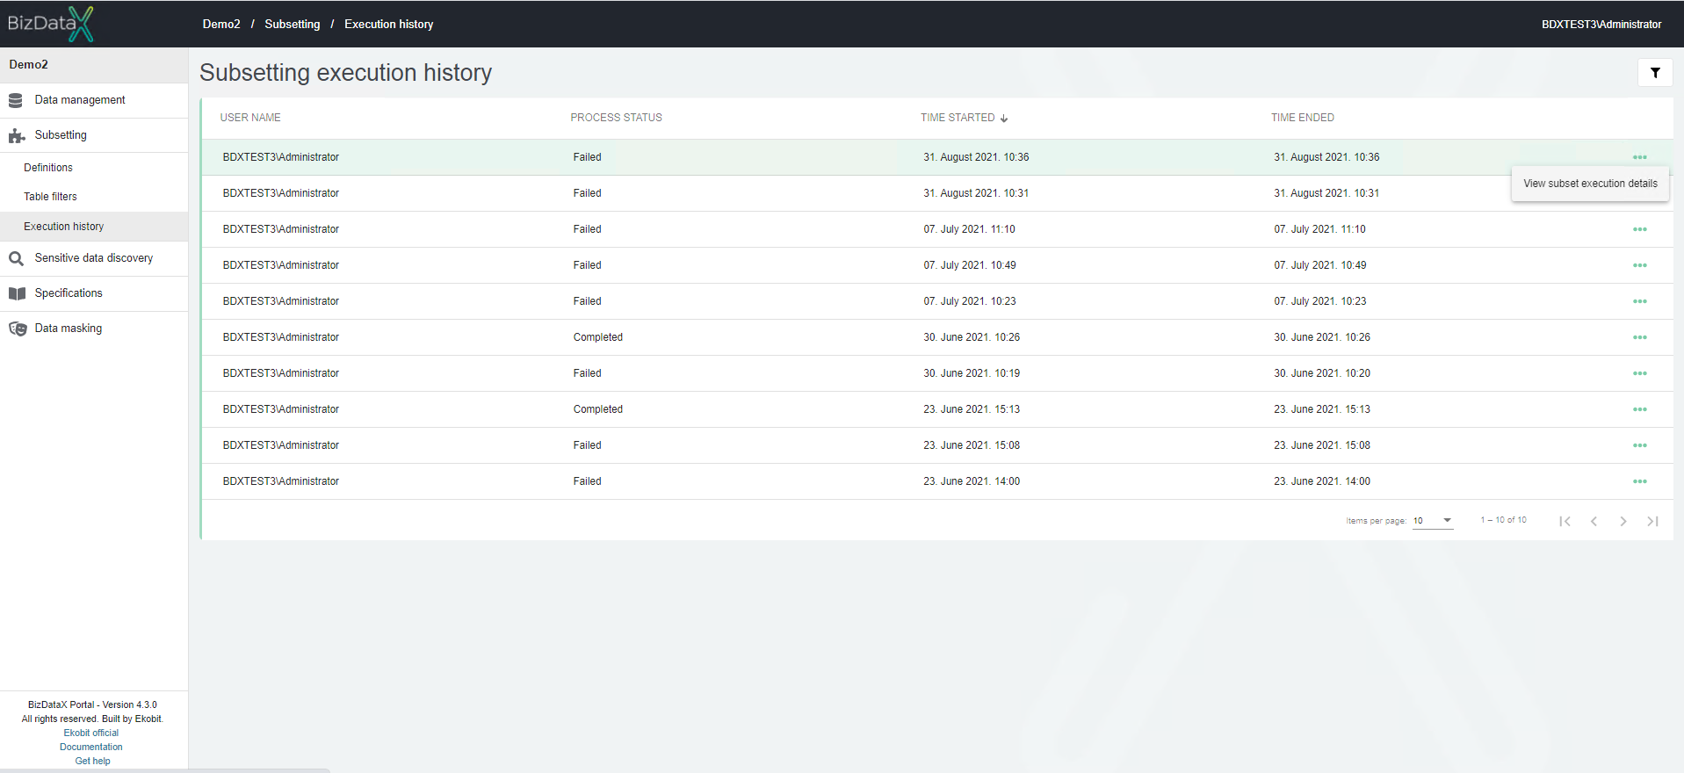Open Table filters page
Screen dimensions: 1684x773
[x=50, y=197]
